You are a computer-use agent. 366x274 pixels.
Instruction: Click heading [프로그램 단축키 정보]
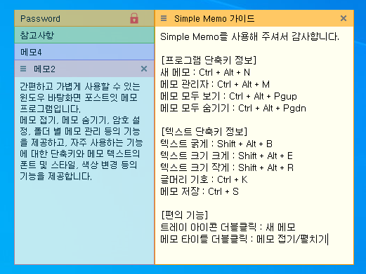(x=209, y=60)
